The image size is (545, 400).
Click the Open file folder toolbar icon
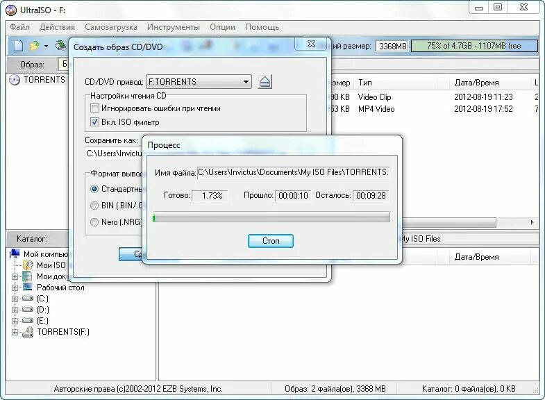click(35, 46)
